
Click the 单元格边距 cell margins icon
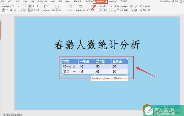tap(57, 7)
